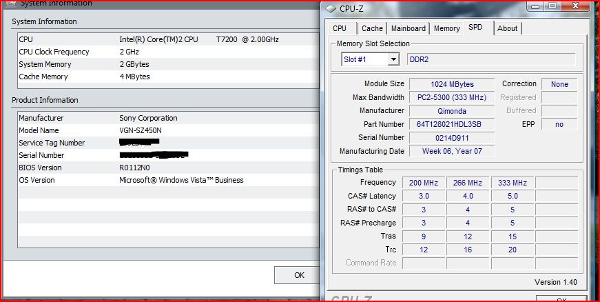Maximize the CPU-Z window
This screenshot has width=600, height=302.
pos(552,6)
